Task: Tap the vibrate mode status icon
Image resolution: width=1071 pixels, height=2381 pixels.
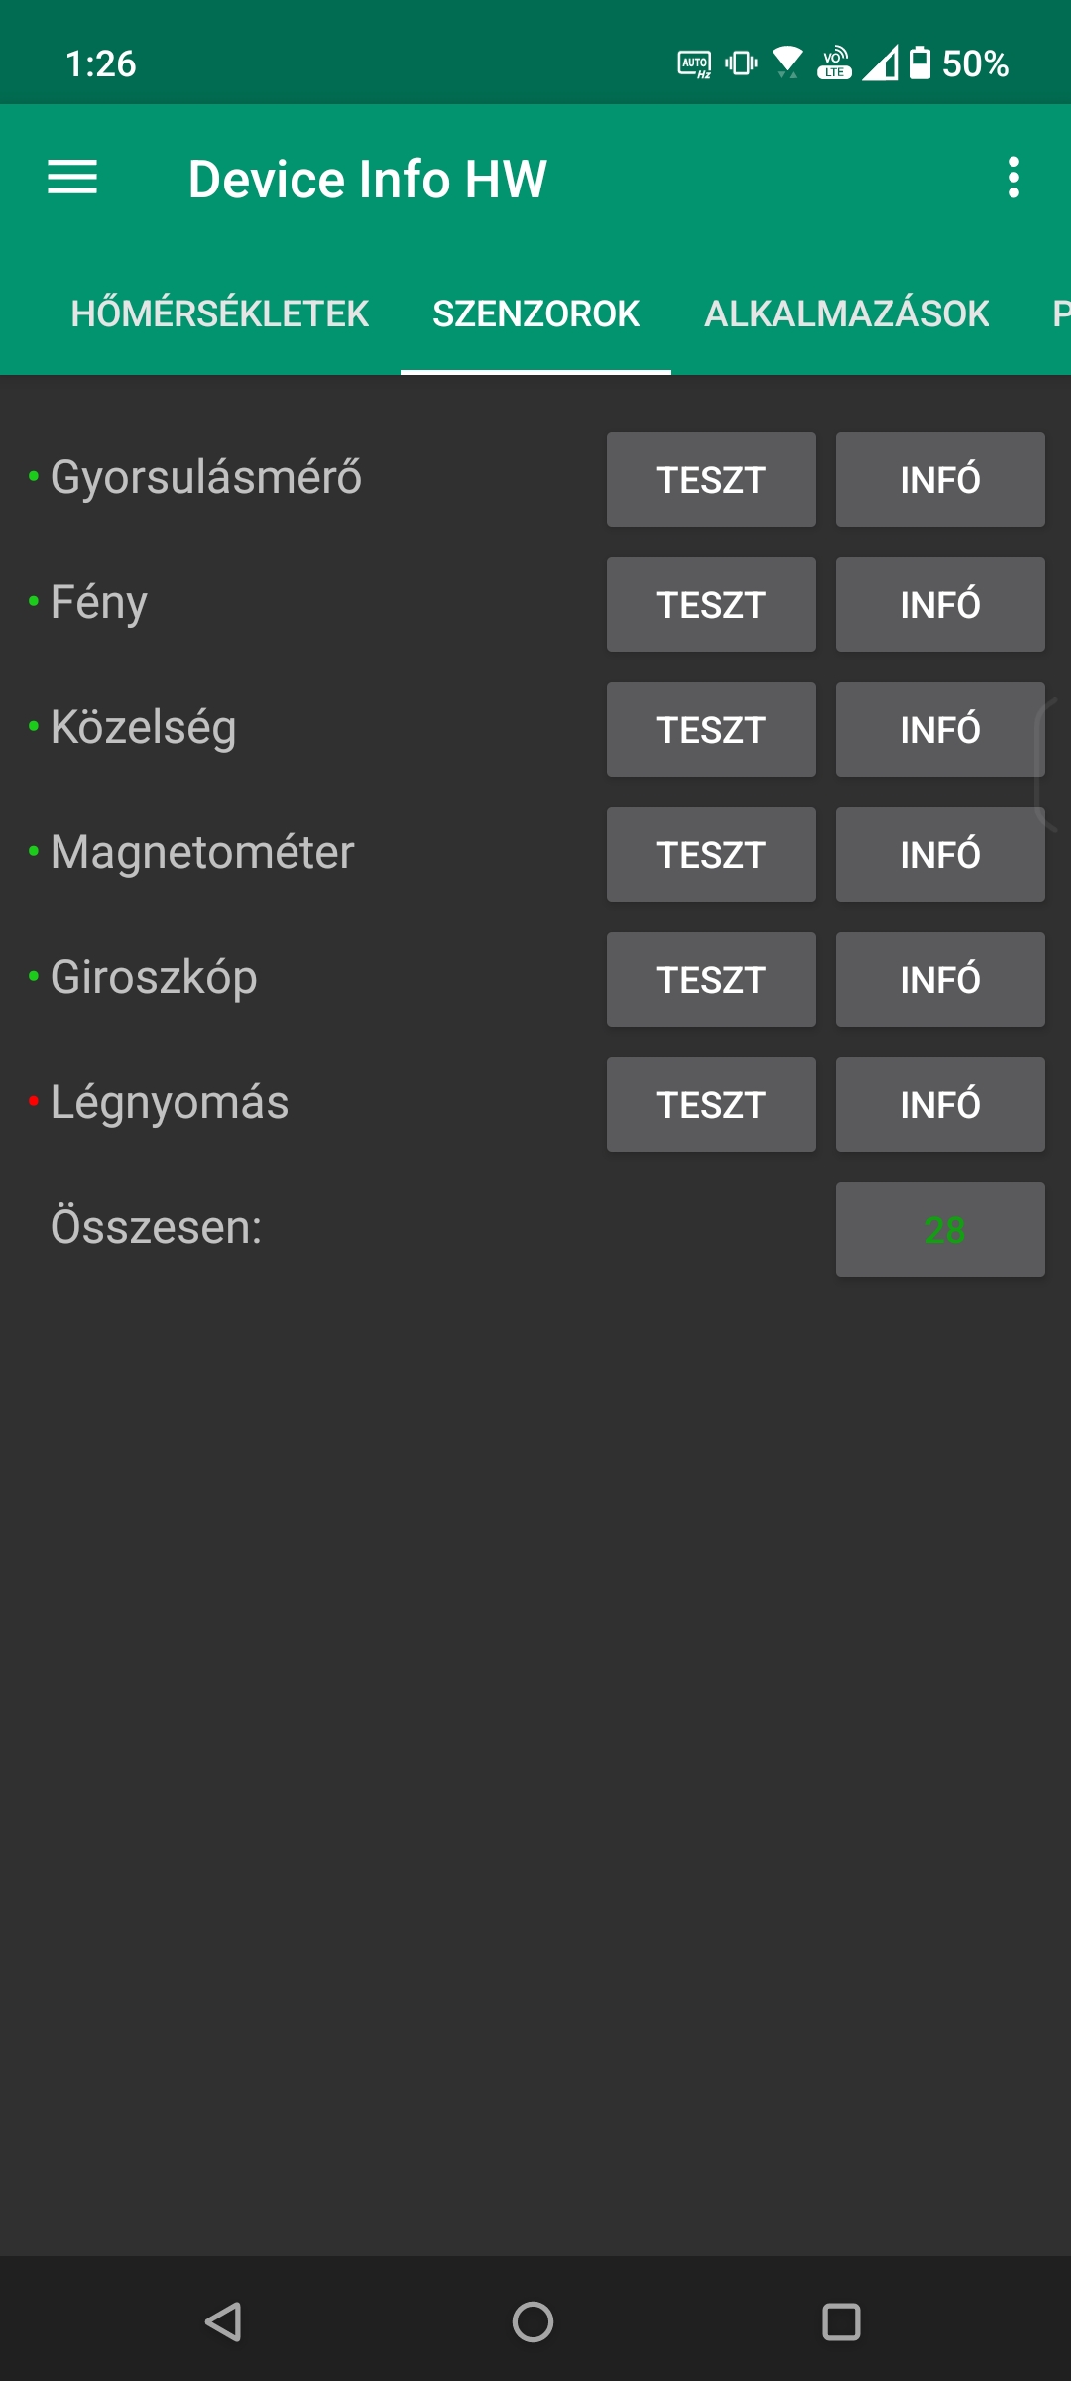Action: (x=741, y=63)
